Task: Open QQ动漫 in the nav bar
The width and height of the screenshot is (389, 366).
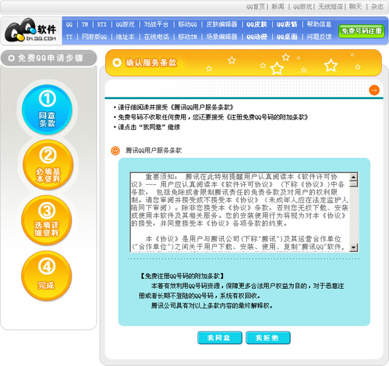Action: (x=256, y=36)
